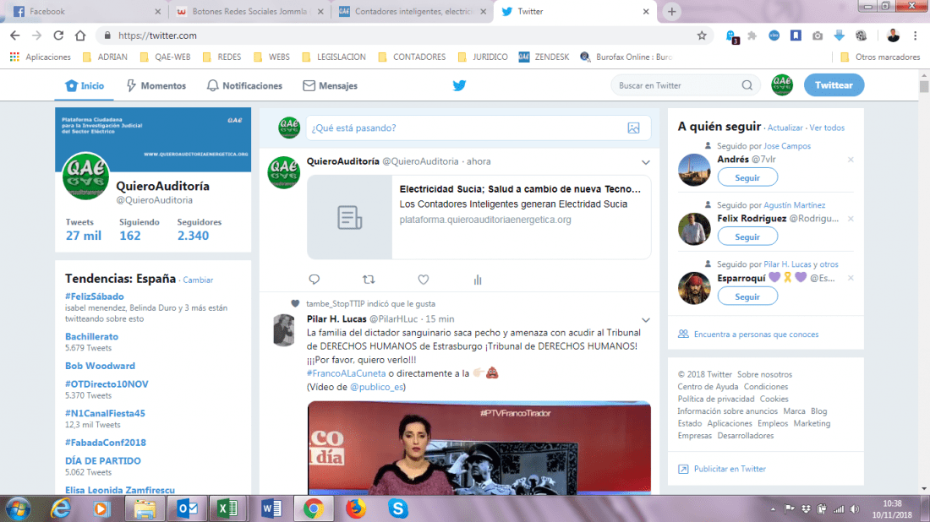Screen dimensions: 930x522
Task: Open the Electricidad Sucia link card
Action: pyautogui.click(x=479, y=217)
